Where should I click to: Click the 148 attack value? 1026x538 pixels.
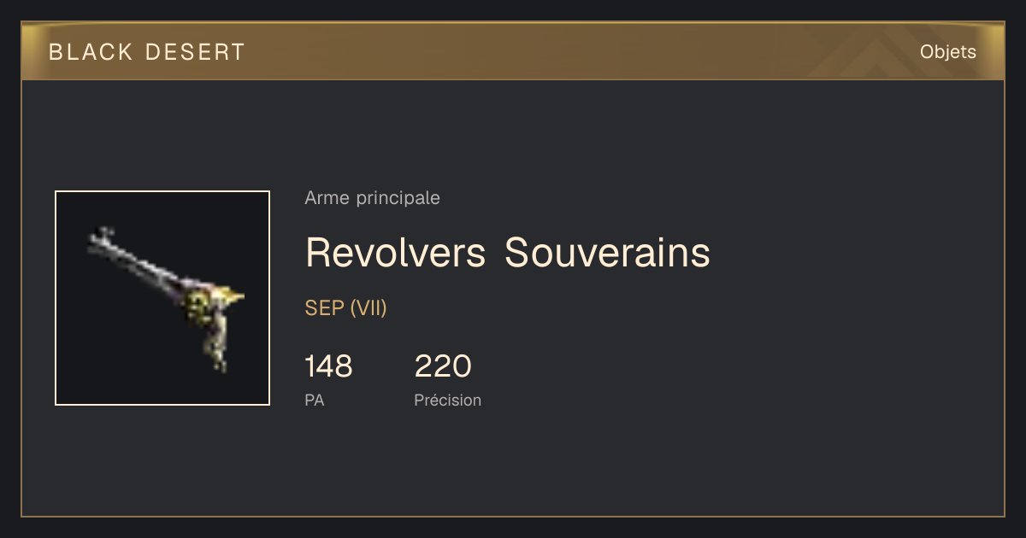[x=328, y=366]
